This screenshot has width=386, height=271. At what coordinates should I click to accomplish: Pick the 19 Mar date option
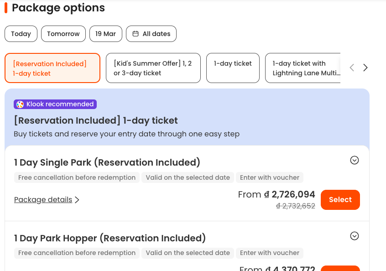click(x=105, y=34)
